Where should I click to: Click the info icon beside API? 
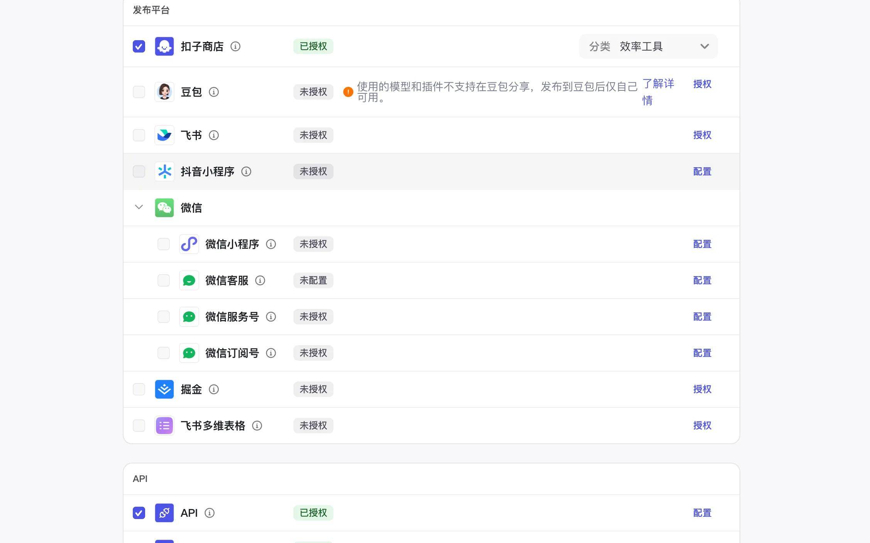210,513
